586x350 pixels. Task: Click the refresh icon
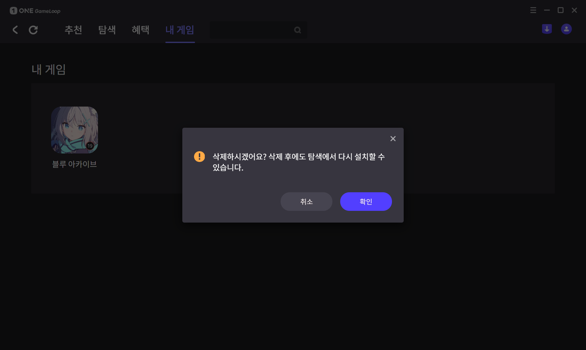(33, 30)
